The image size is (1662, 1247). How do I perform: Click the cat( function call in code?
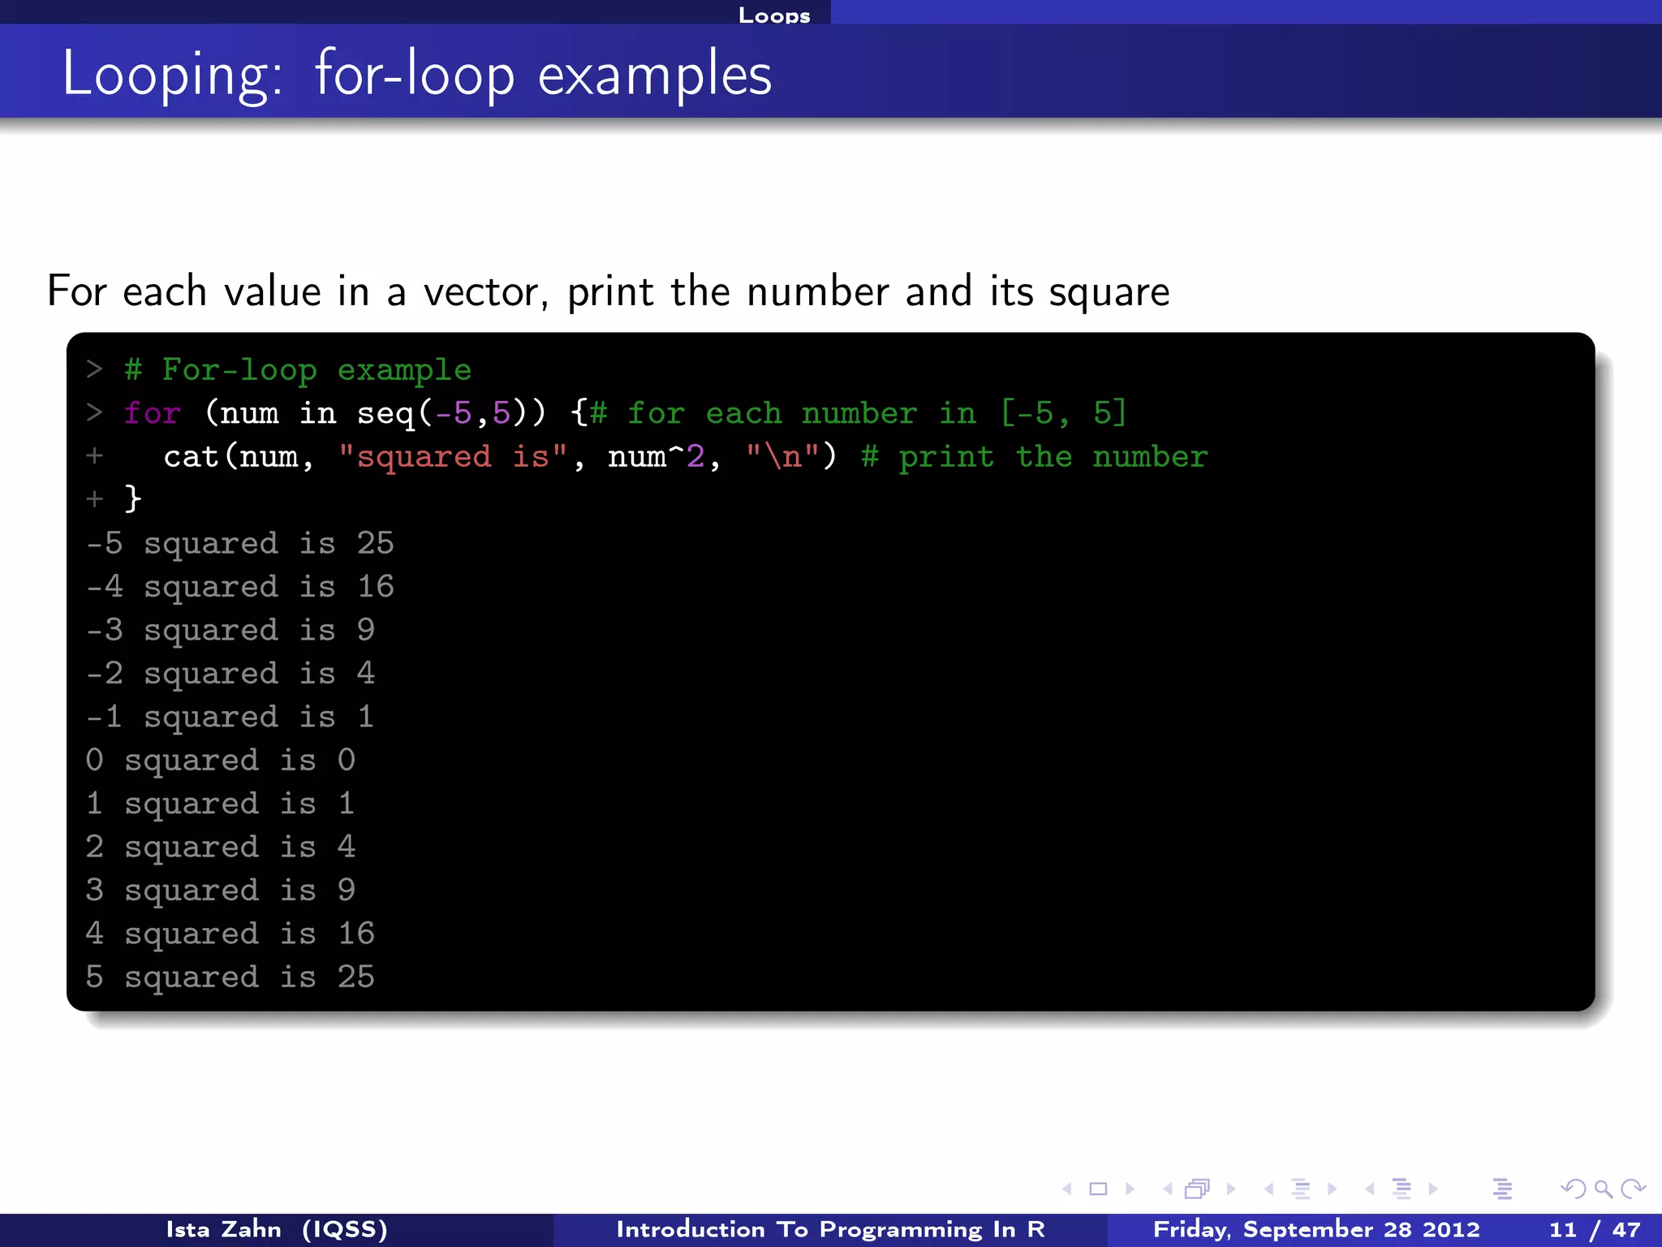click(200, 456)
